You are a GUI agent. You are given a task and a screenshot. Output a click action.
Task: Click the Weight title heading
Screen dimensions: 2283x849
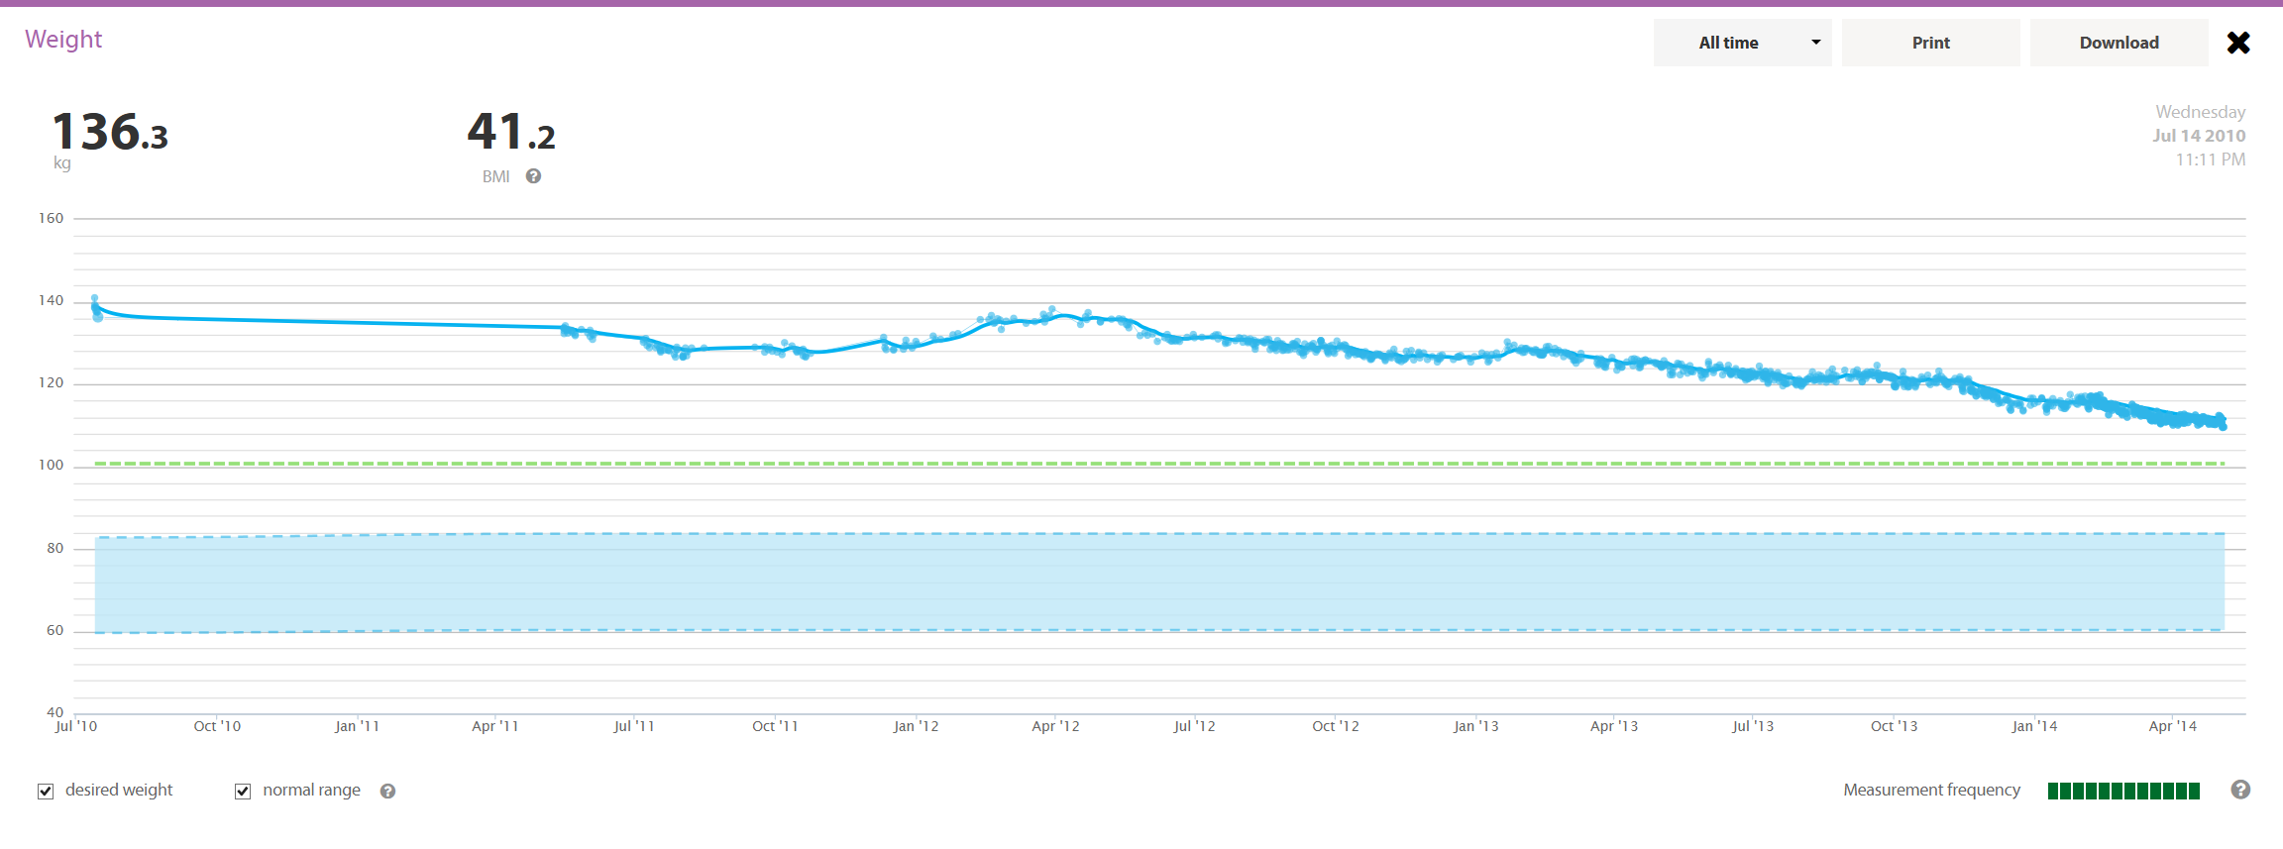click(x=63, y=39)
